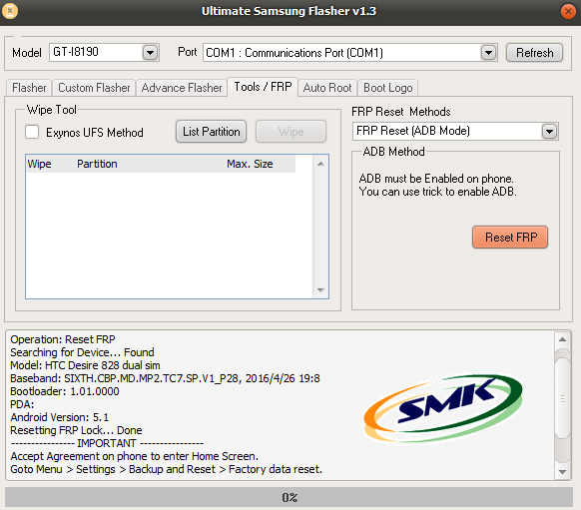
Task: Select the Tools / FRP tab
Action: pyautogui.click(x=263, y=87)
